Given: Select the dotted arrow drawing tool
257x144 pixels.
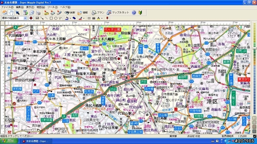Looking at the screenshot, I should click(x=42, y=18).
